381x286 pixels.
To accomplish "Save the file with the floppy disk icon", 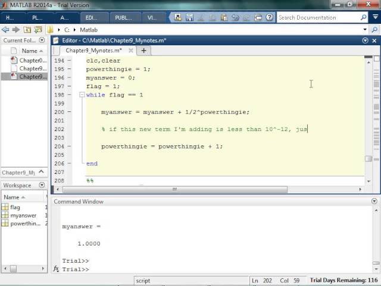I will (x=189, y=17).
